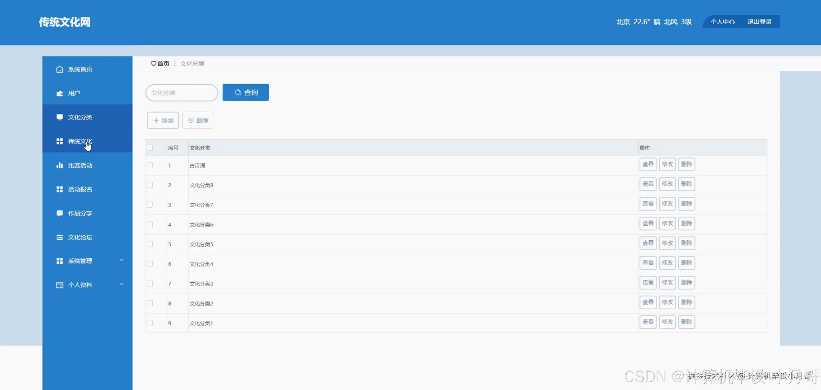Viewport: 821px width, 390px height.
Task: Tick the checkbox for the 古诗词 row
Action: 150,165
